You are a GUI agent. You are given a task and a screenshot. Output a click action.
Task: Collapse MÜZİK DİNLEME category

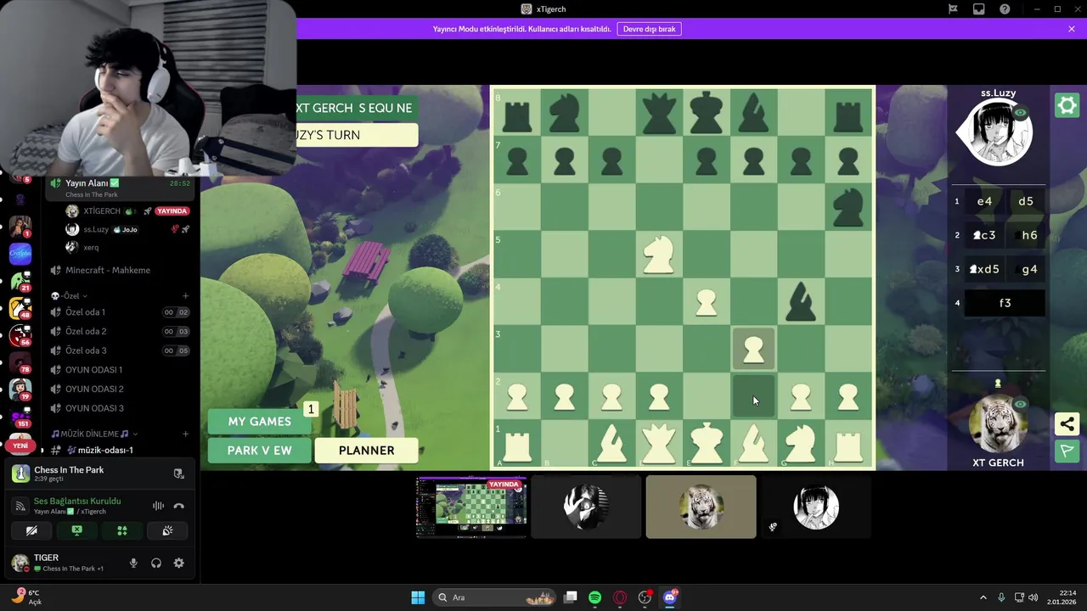tap(93, 434)
